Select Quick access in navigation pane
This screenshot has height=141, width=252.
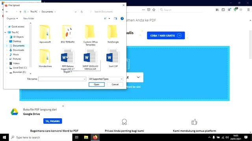point(18,27)
